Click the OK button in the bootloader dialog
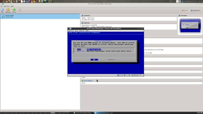Image resolution: width=203 pixels, height=114 pixels. pos(94,60)
